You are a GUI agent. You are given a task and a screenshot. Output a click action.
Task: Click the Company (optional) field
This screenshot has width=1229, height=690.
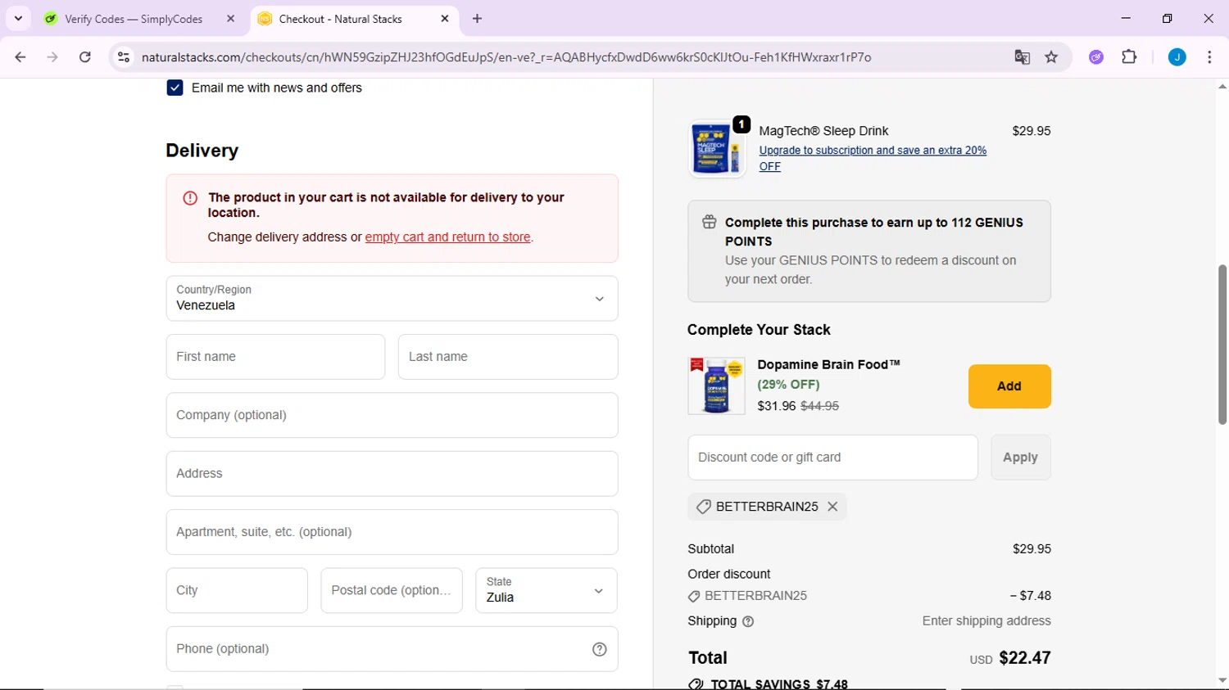(x=392, y=415)
